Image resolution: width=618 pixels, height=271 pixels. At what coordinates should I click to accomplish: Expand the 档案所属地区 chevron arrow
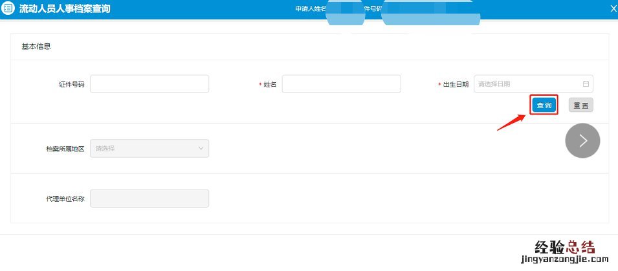click(x=200, y=149)
